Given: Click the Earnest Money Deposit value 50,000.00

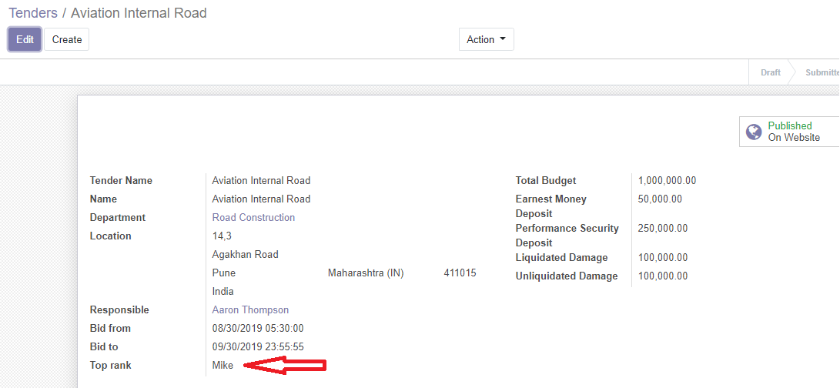Looking at the screenshot, I should [660, 199].
